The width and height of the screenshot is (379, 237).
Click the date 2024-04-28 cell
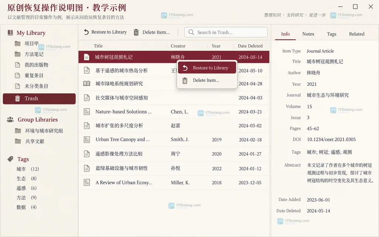pos(251,84)
